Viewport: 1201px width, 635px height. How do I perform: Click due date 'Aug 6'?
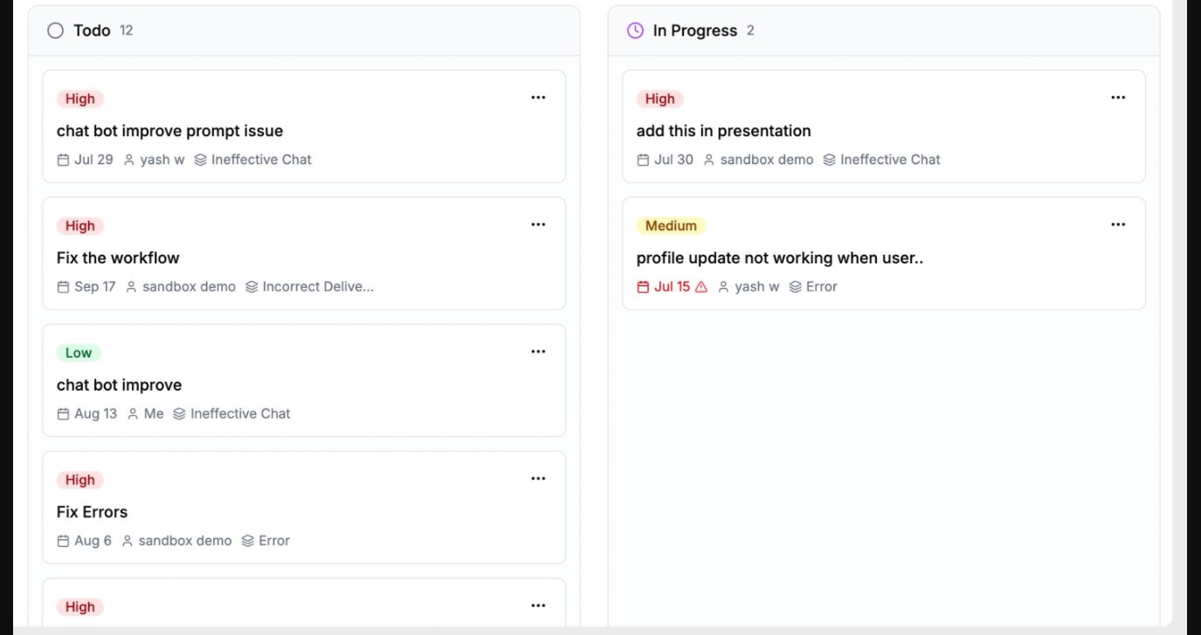[93, 541]
